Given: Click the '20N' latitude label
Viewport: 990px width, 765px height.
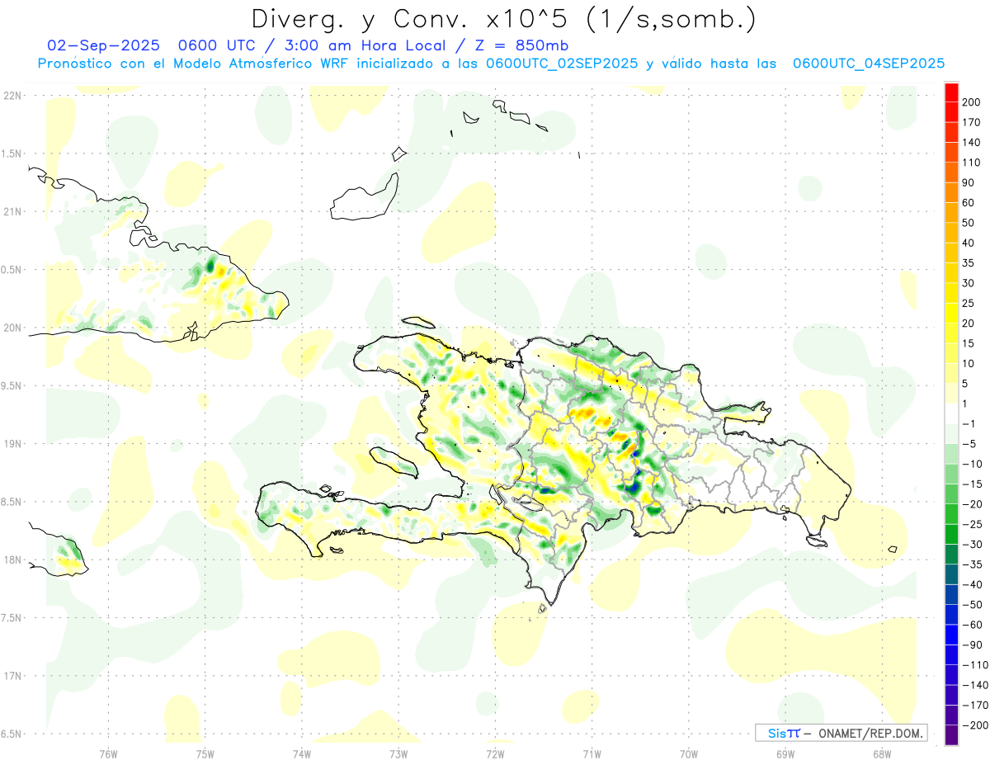Looking at the screenshot, I should pos(12,328).
